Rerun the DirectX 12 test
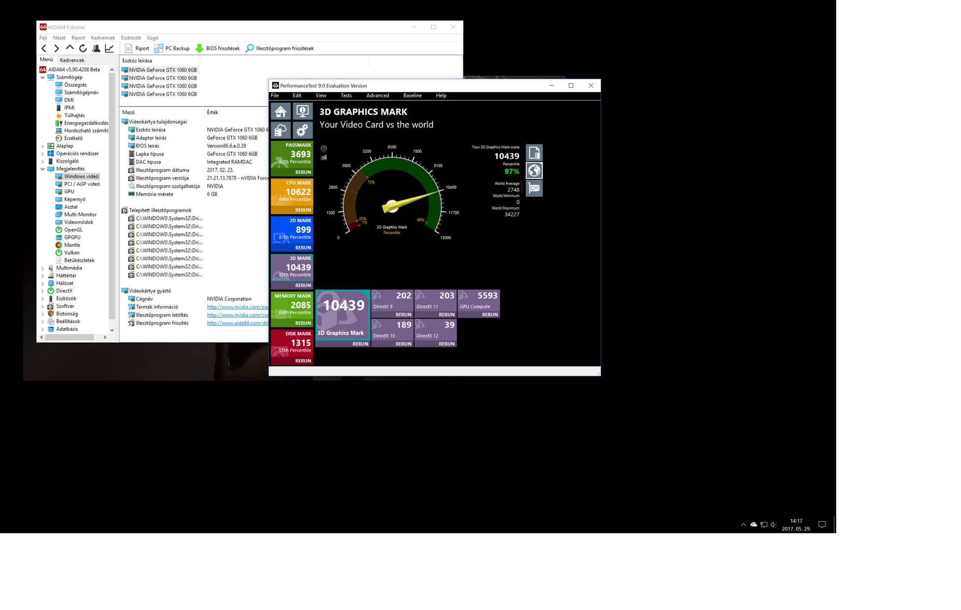 click(x=447, y=344)
